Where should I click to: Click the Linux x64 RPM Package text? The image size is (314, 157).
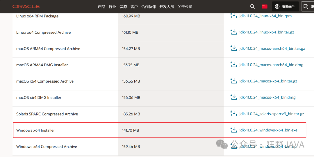click(37, 16)
